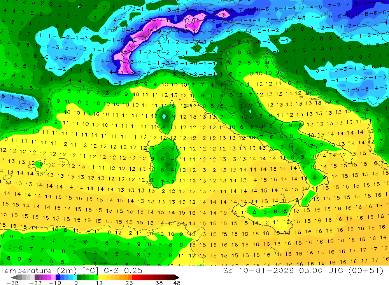The height and width of the screenshot is (285, 389).
Task: Click the 'GFS 0.25' model label
Action: (x=123, y=271)
